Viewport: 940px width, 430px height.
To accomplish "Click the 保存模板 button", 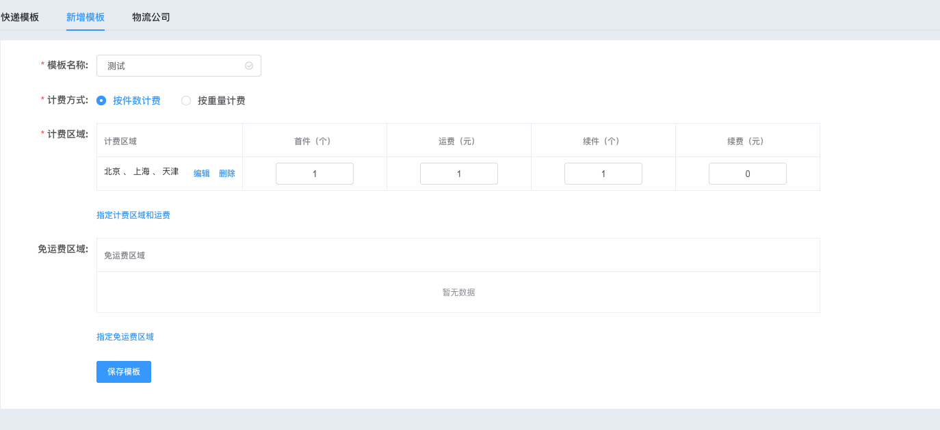I will pos(124,372).
